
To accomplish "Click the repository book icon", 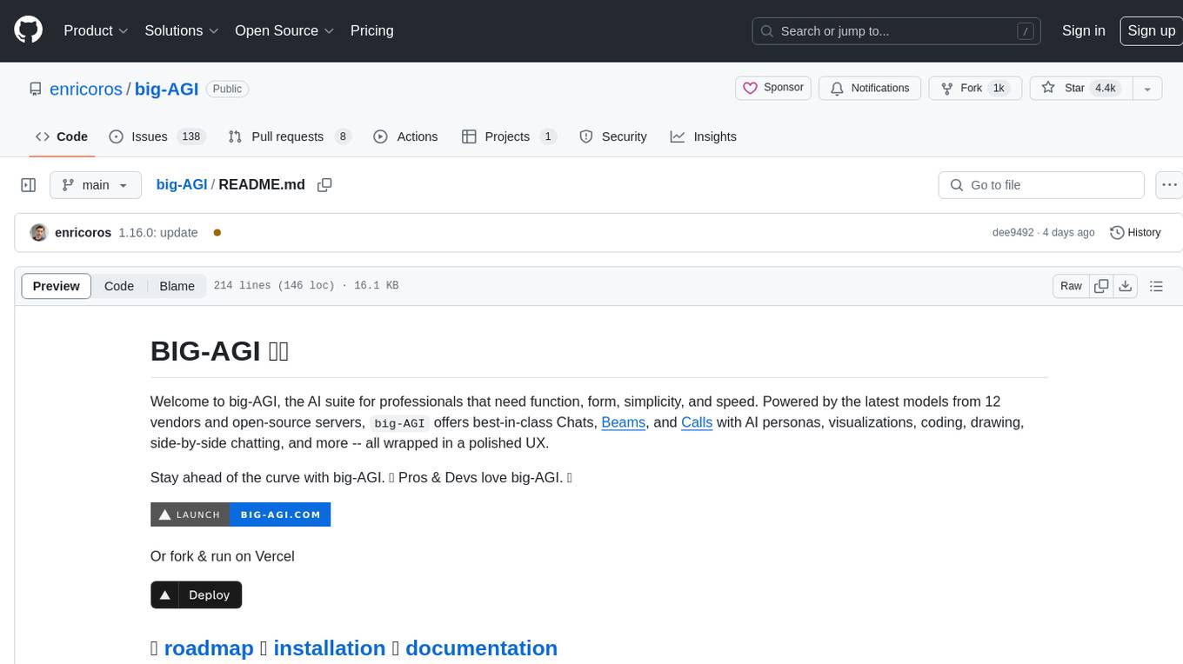I will pyautogui.click(x=35, y=89).
